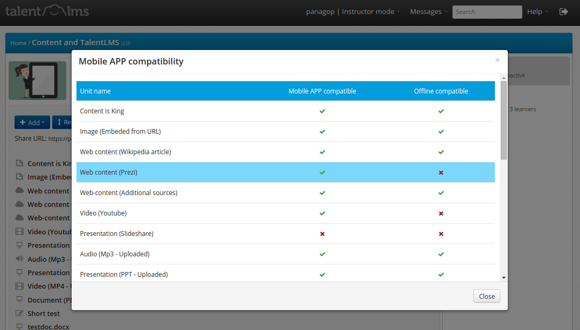The image size is (580, 330).
Task: Close the Mobile APP compatibility dialog via X
Action: click(x=497, y=60)
